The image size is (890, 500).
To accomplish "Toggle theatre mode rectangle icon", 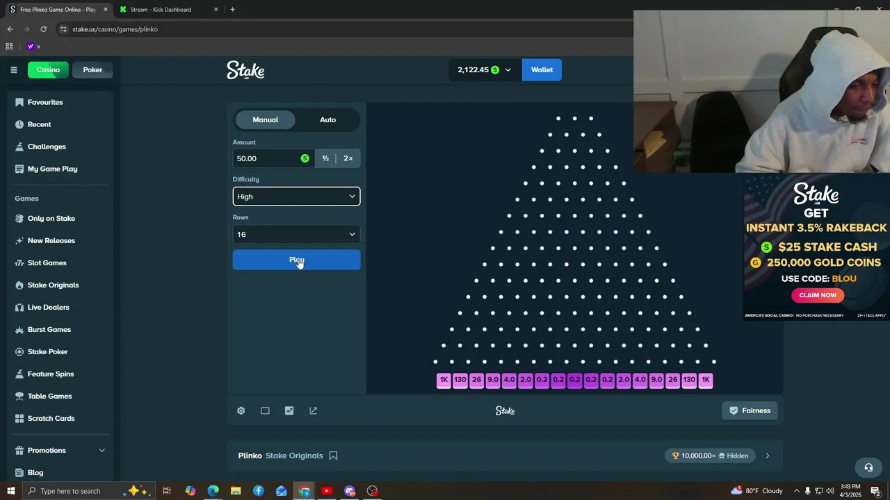I will (x=265, y=410).
